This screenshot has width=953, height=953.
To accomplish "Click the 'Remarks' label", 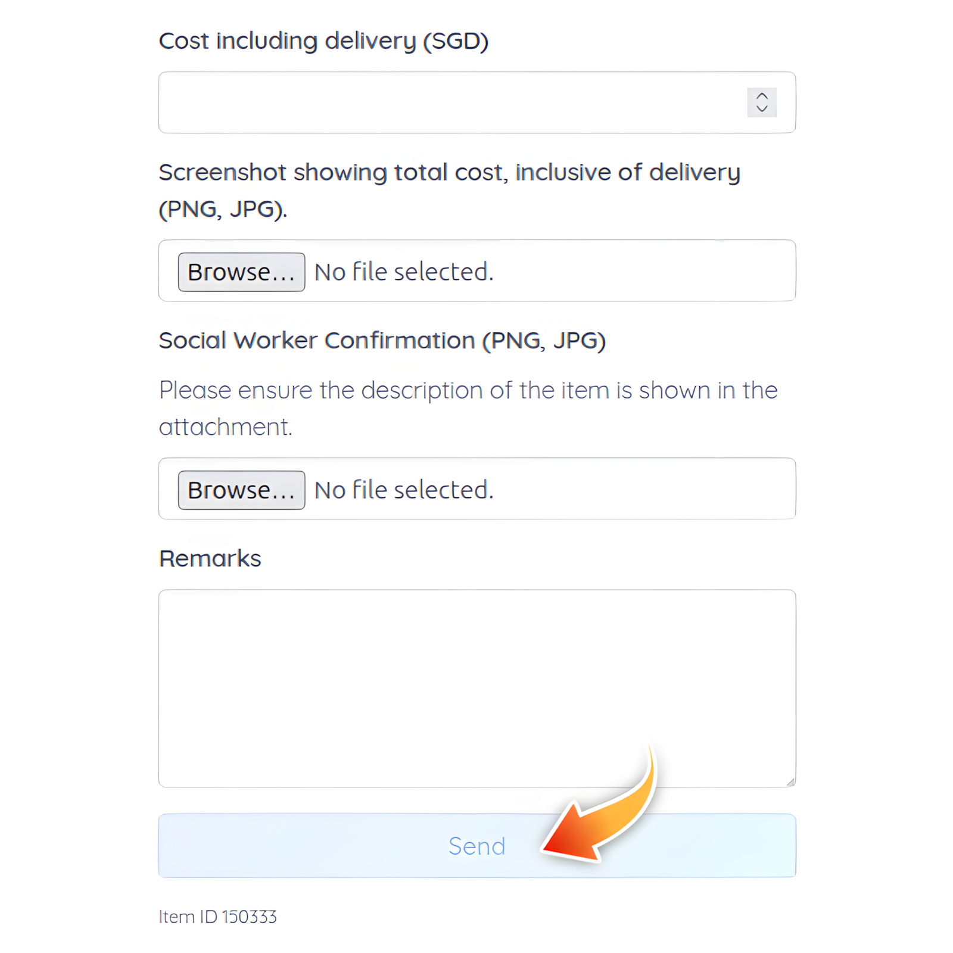I will (x=210, y=559).
